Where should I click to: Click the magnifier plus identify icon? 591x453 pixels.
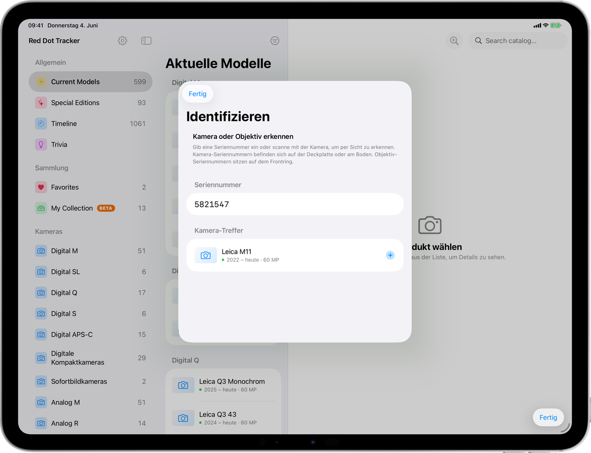click(x=454, y=41)
